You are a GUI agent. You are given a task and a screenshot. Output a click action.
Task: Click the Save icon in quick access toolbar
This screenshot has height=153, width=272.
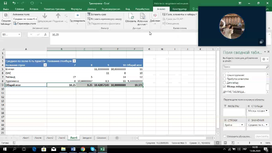[x=5, y=3]
